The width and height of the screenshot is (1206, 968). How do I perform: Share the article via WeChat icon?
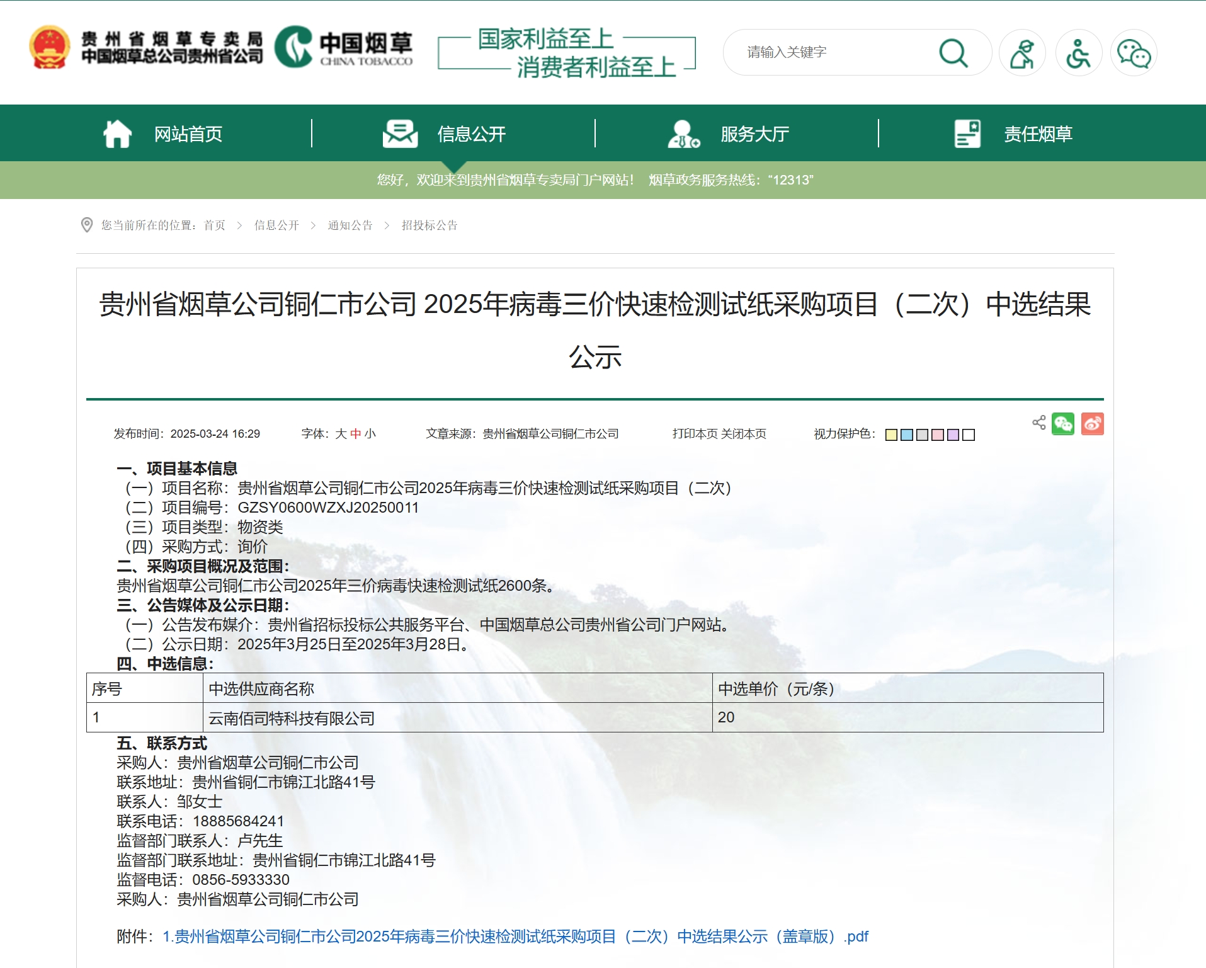tap(1064, 424)
